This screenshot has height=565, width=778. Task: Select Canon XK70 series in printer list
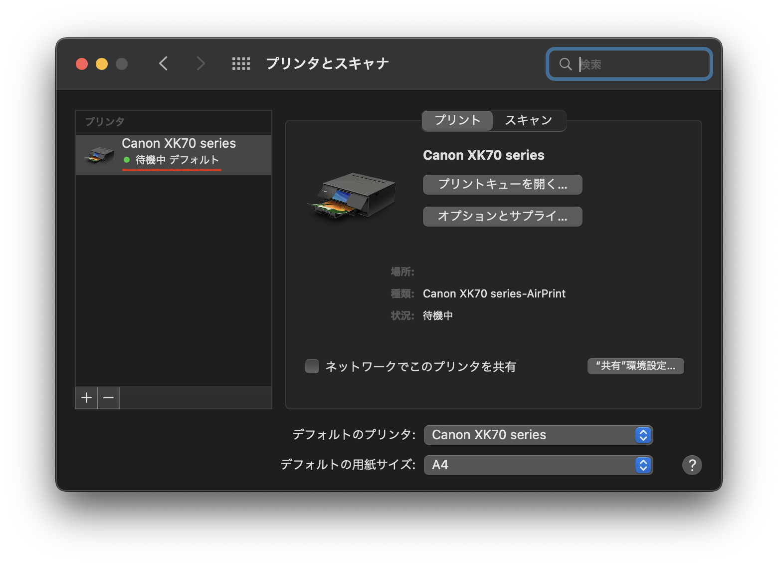(174, 155)
